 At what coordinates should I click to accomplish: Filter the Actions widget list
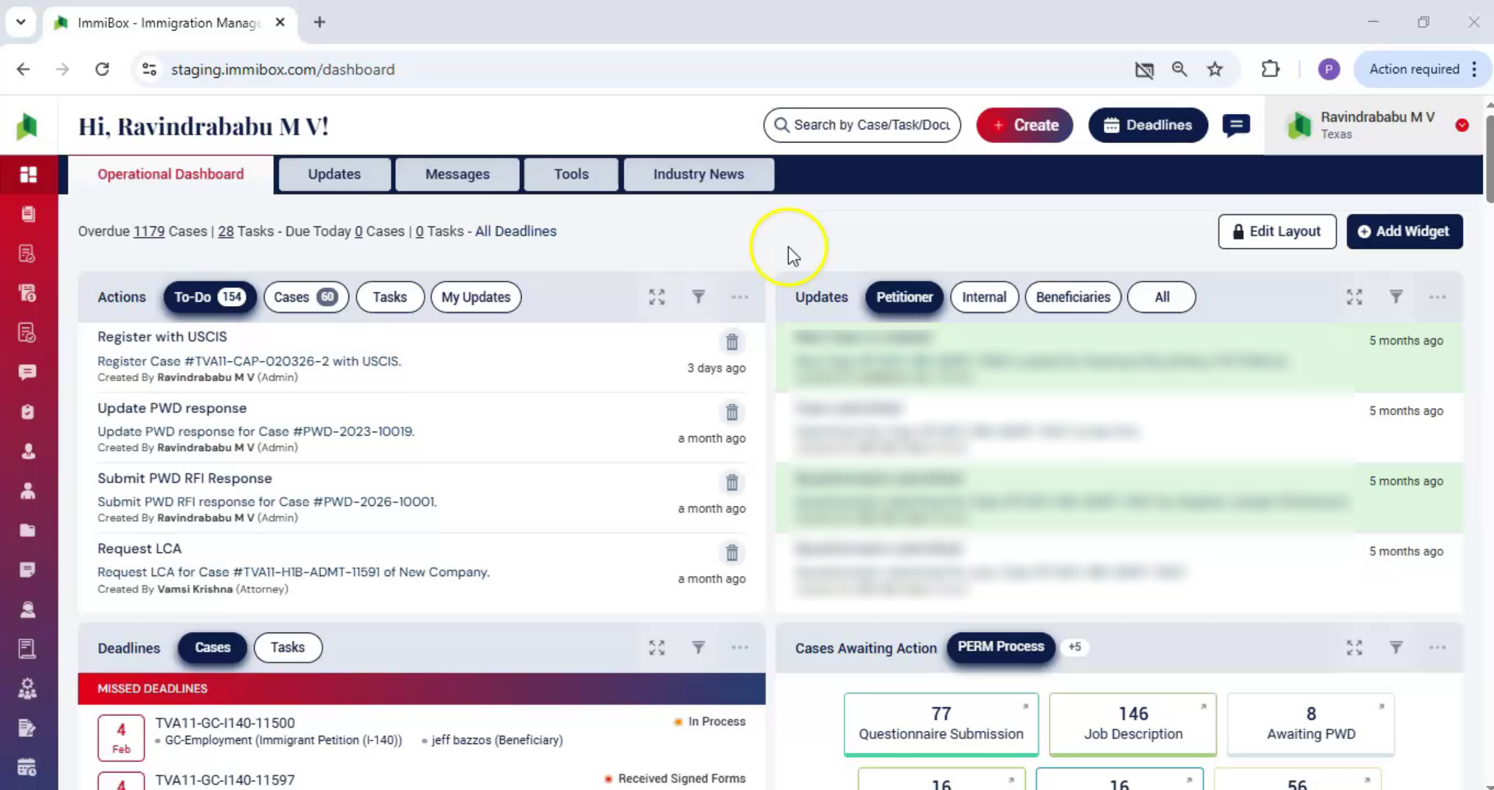698,297
